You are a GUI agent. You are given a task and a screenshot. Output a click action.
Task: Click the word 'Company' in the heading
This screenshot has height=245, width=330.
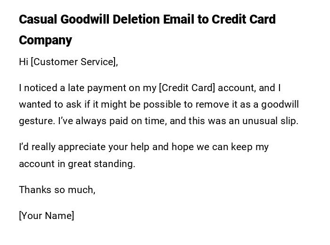[45, 40]
